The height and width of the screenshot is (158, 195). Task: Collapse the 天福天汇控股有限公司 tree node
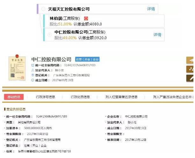click(x=43, y=9)
